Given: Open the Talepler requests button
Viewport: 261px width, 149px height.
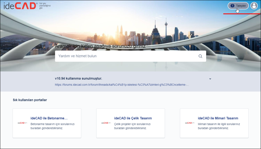Looking at the screenshot, I should pyautogui.click(x=238, y=6).
